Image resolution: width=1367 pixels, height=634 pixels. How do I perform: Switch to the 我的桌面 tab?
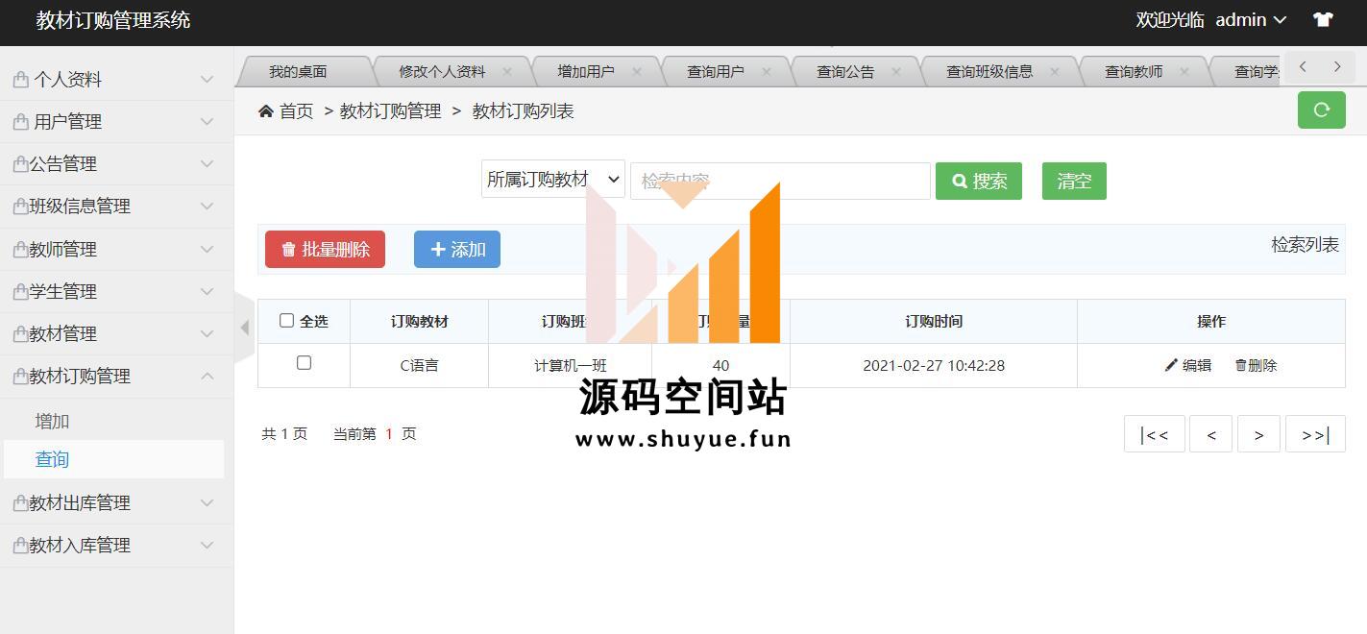(298, 71)
